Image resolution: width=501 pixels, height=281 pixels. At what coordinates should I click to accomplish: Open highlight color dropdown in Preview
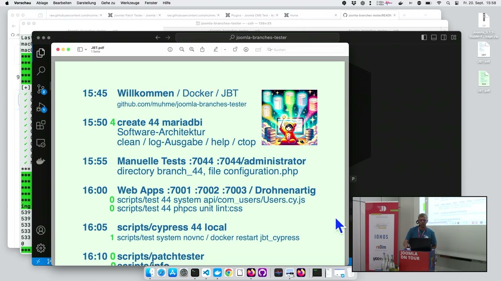tap(225, 50)
